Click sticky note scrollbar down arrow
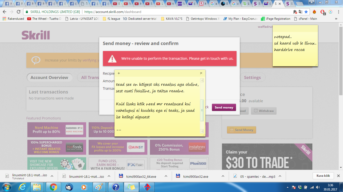 pyautogui.click(x=202, y=131)
